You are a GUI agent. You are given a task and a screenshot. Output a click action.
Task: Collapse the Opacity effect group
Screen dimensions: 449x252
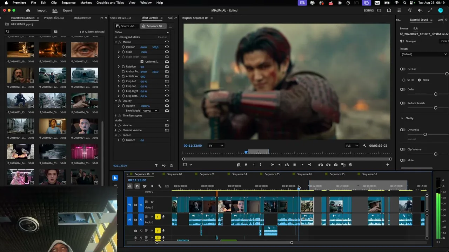coord(116,101)
